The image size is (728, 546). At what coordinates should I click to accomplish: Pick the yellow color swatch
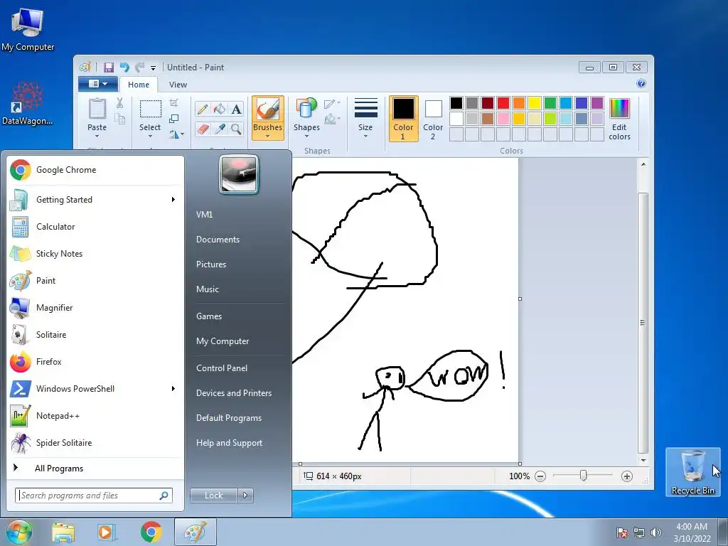(535, 103)
